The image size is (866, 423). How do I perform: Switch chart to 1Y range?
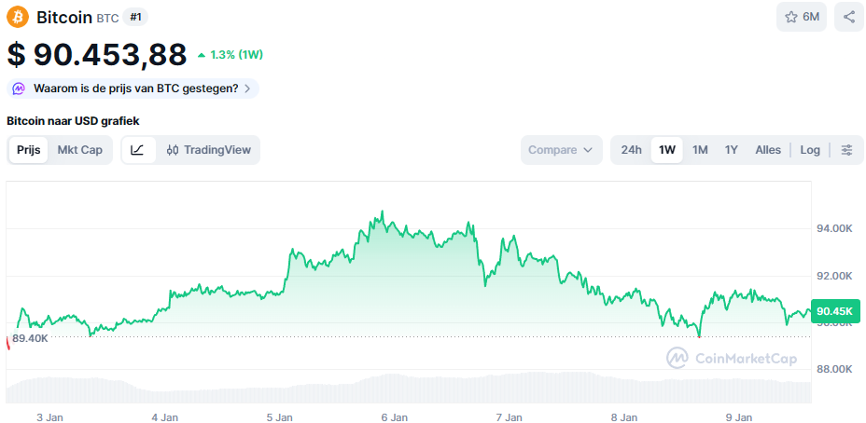tap(732, 150)
